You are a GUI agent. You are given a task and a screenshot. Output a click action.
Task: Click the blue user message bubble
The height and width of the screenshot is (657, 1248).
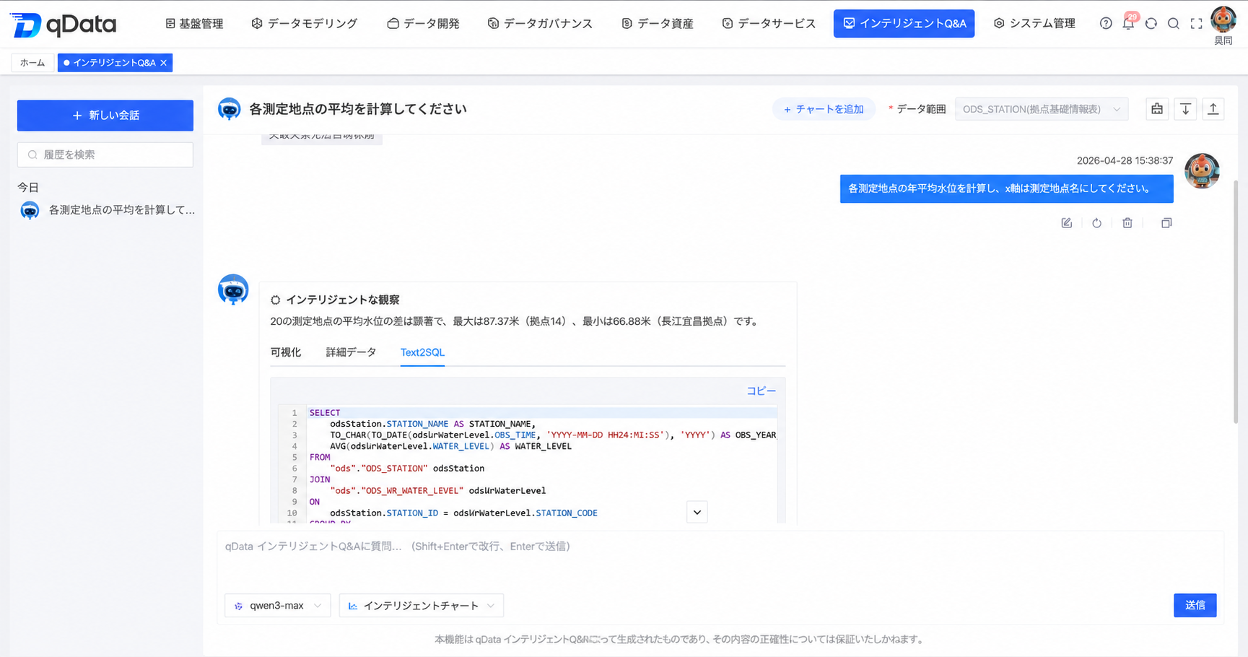click(1006, 188)
